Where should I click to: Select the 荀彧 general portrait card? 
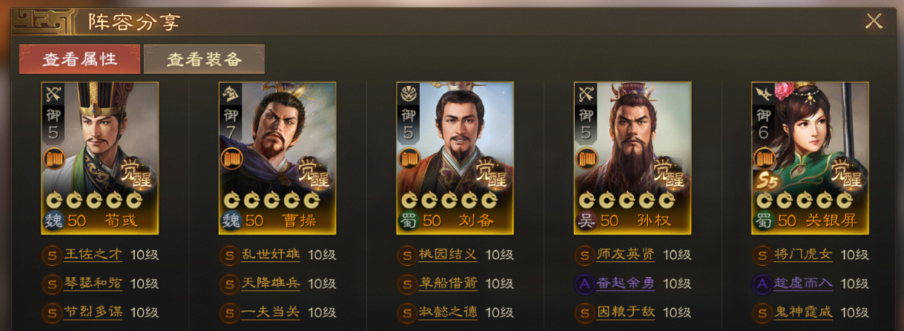(x=100, y=158)
